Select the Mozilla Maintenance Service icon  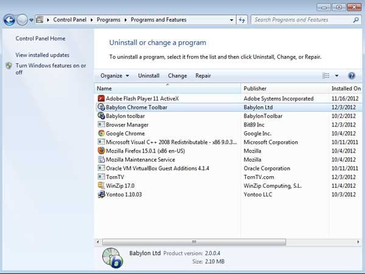click(101, 159)
